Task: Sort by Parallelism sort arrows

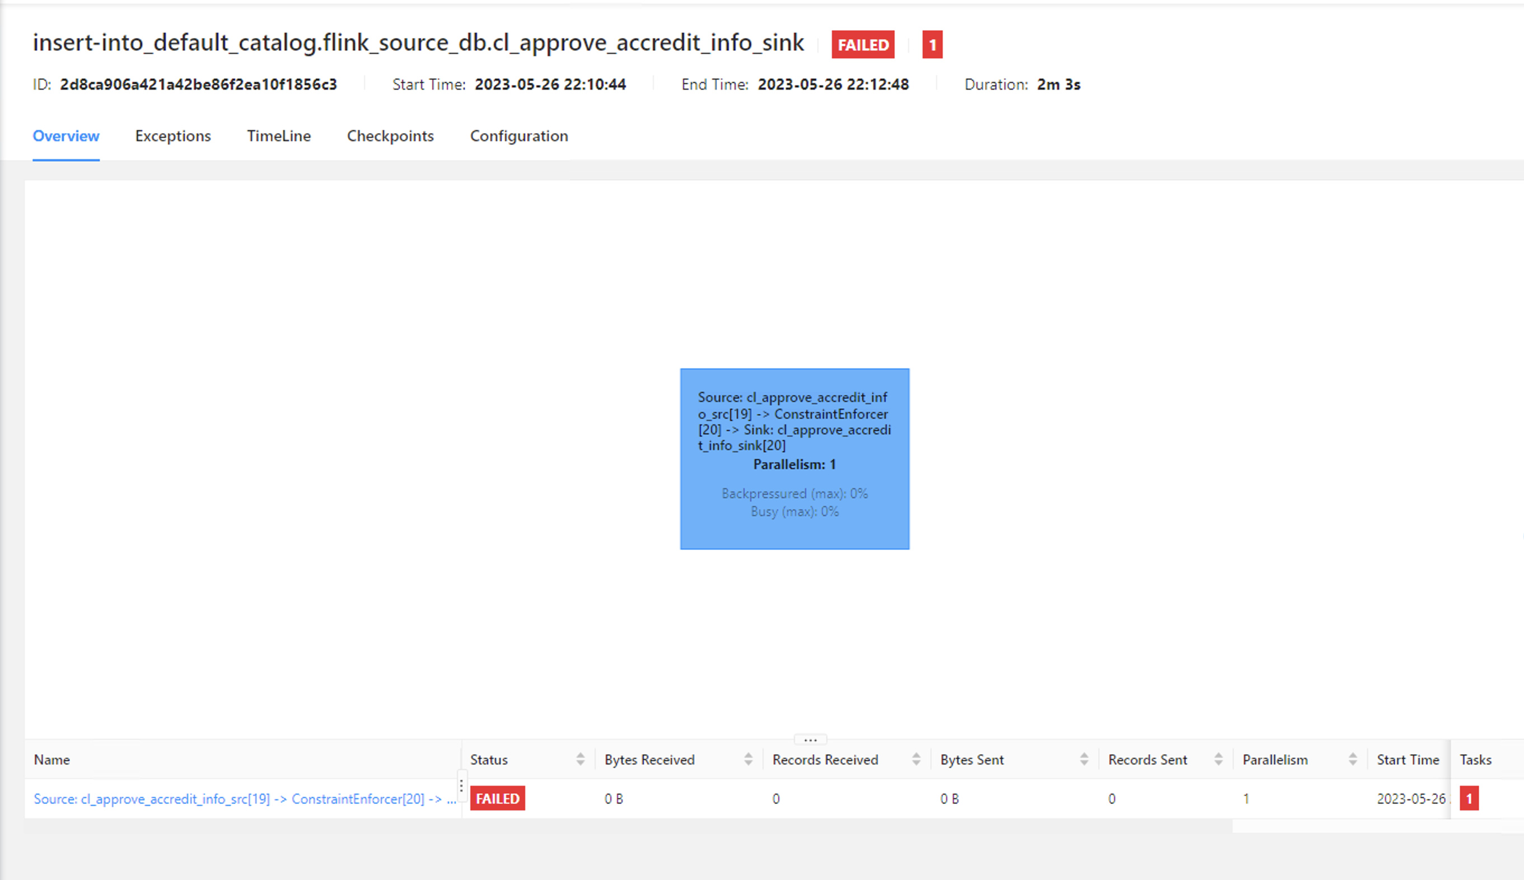Action: click(1352, 760)
